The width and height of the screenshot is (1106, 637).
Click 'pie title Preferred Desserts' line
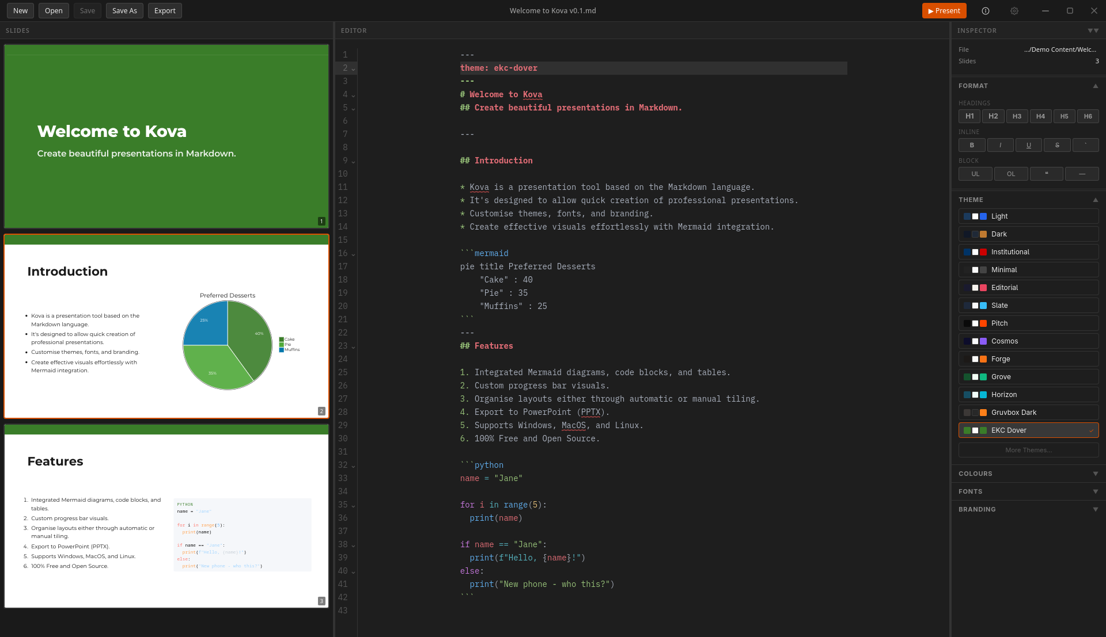coord(528,266)
